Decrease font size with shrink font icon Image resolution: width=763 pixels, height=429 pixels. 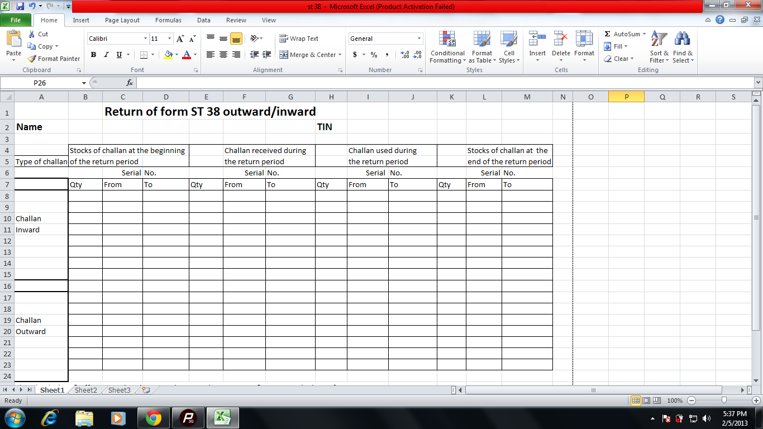coord(192,39)
